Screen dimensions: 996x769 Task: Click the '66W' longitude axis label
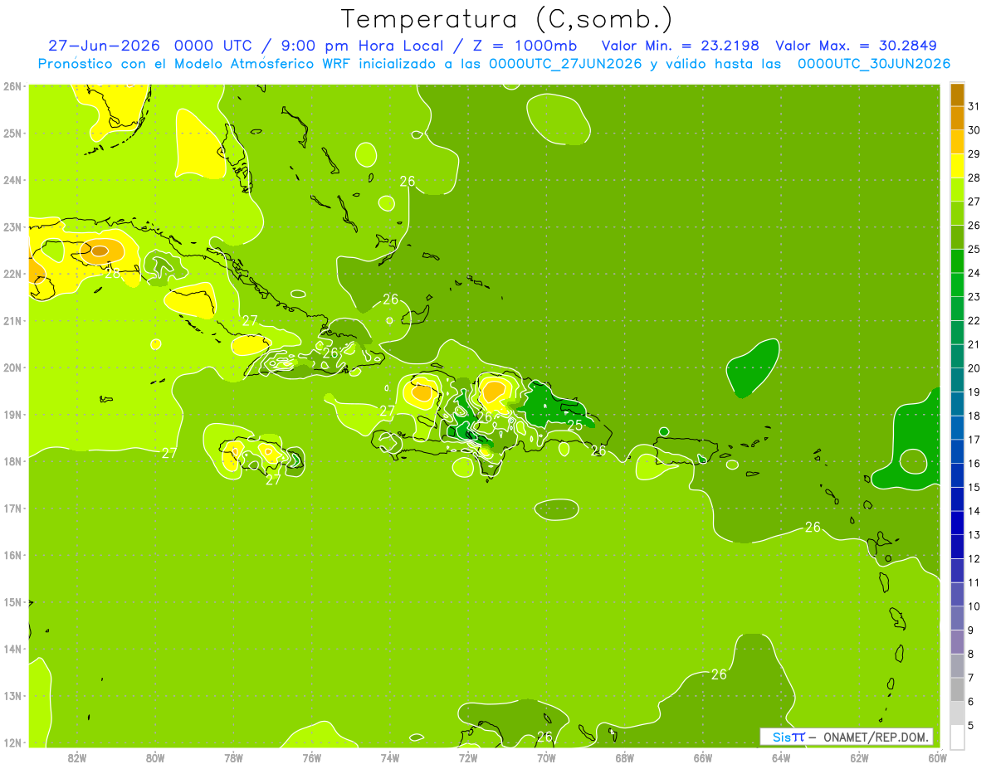pyautogui.click(x=702, y=757)
